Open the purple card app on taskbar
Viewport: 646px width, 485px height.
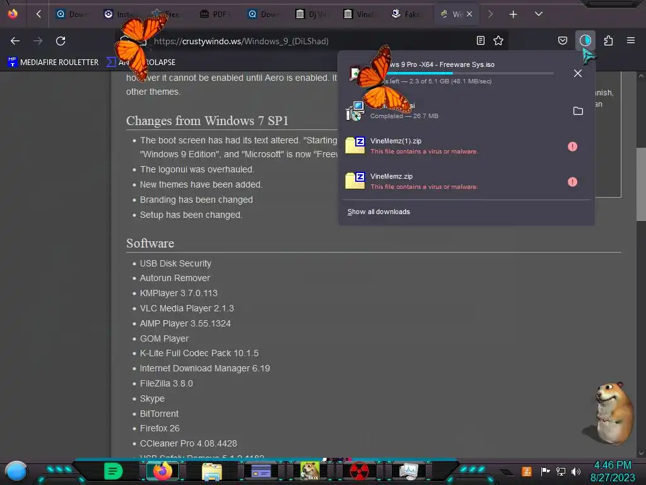pos(261,471)
